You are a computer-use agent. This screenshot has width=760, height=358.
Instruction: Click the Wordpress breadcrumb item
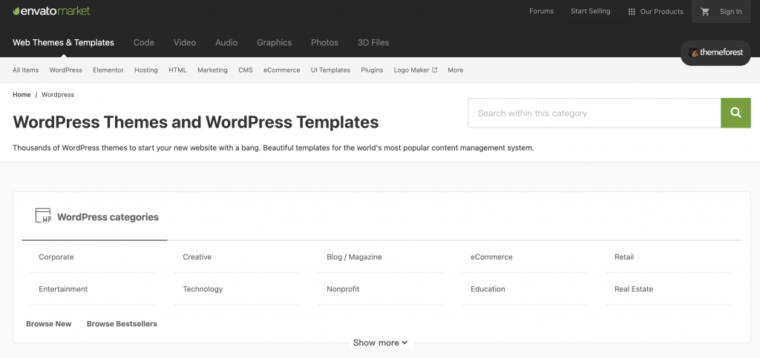(x=58, y=94)
